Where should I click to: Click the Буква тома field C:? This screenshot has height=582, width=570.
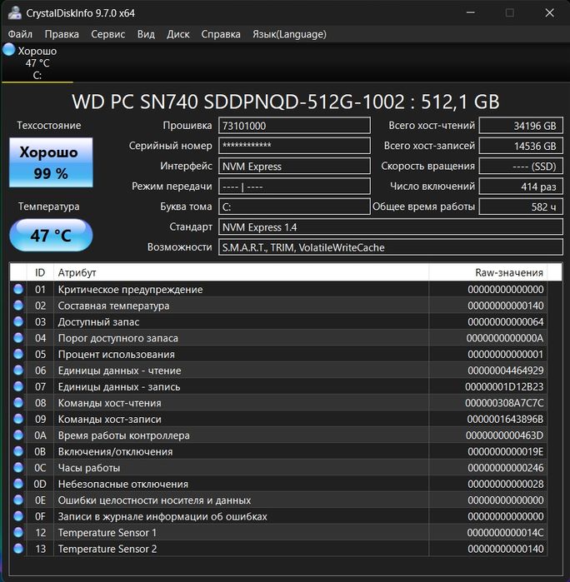[x=294, y=206]
